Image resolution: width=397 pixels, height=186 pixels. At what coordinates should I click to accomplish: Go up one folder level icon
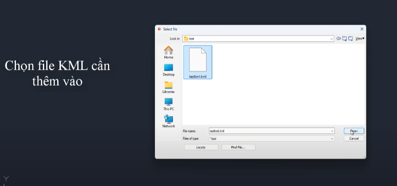click(x=344, y=39)
